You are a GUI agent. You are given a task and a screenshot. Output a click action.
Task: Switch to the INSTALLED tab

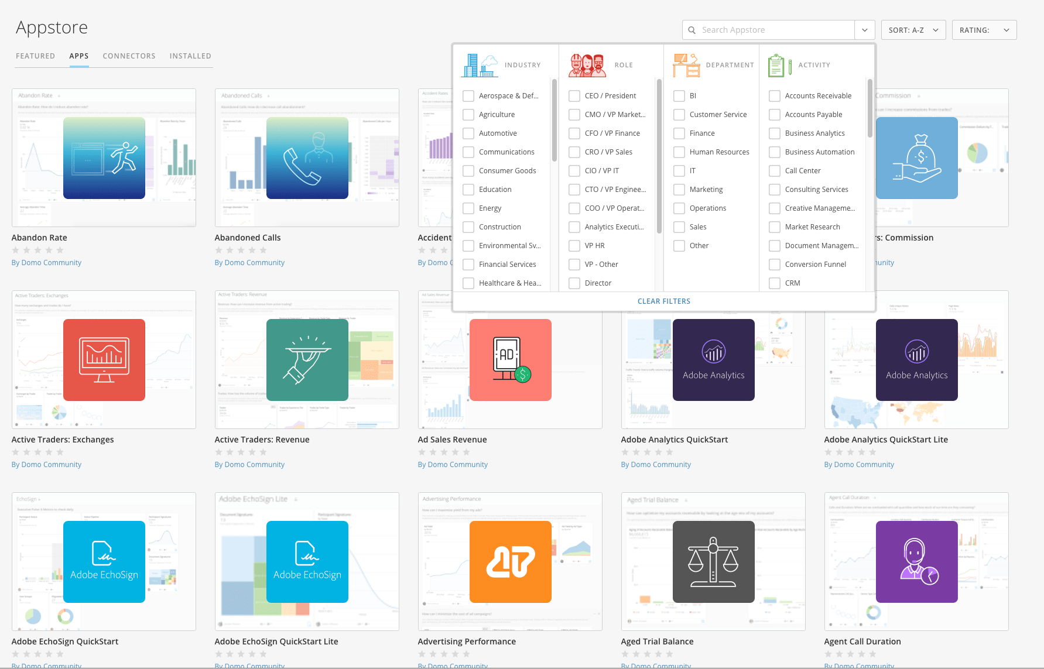pyautogui.click(x=190, y=56)
